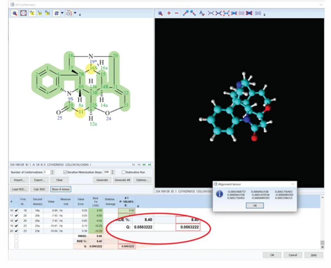Select the second sticks display style icon
Screen dimensions: 331x268
[218, 13]
